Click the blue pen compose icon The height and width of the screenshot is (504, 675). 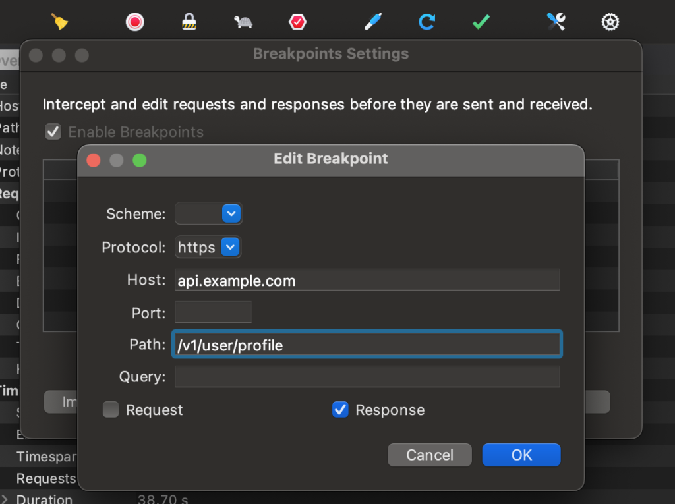[x=373, y=22]
